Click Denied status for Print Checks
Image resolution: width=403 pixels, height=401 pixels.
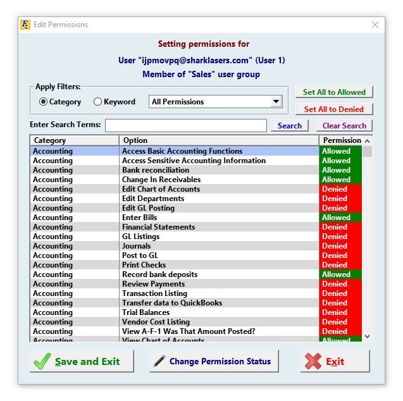coord(340,265)
